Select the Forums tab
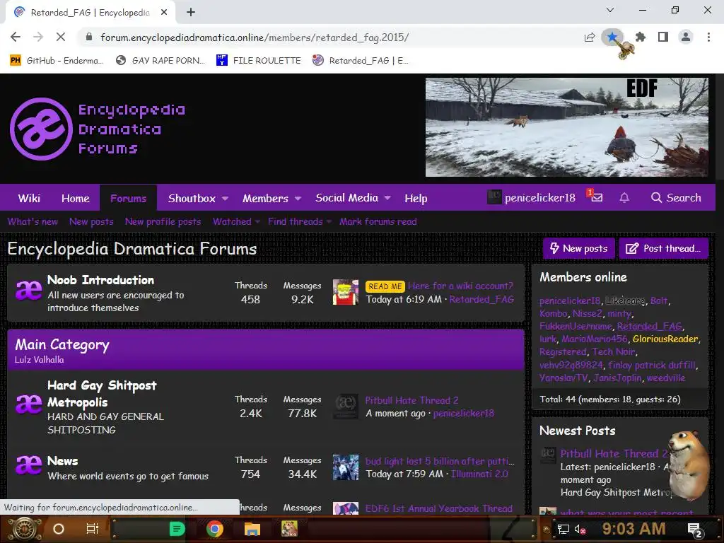724x543 pixels. pos(129,198)
